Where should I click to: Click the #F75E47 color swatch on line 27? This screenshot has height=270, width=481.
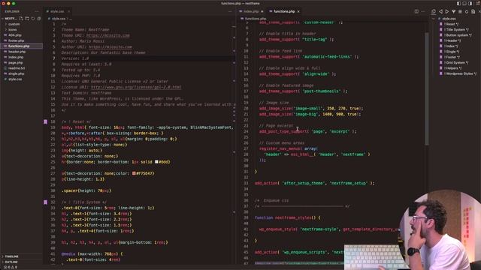(x=134, y=173)
